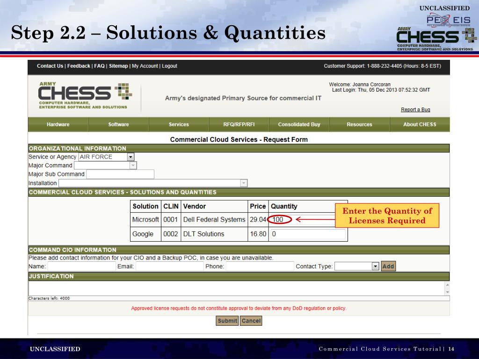This screenshot has width=479, height=359.
Task: Open the Software menu
Action: [x=118, y=124]
